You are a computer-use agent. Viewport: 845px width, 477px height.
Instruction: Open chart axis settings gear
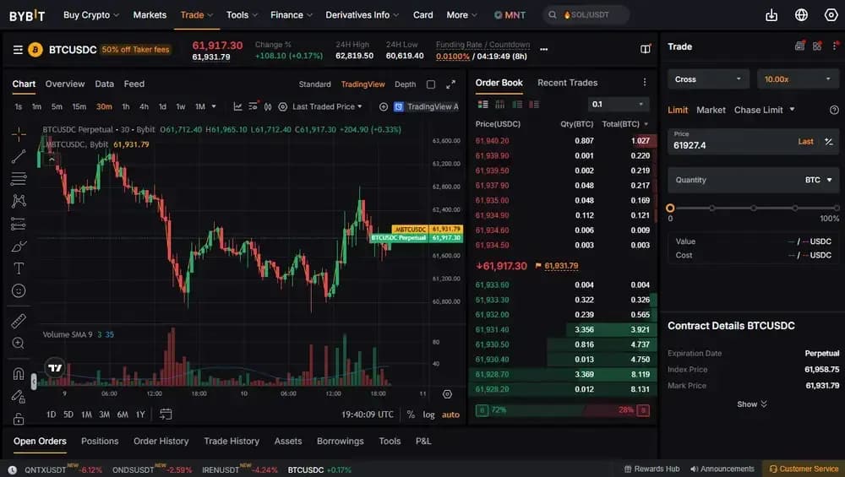(x=447, y=394)
